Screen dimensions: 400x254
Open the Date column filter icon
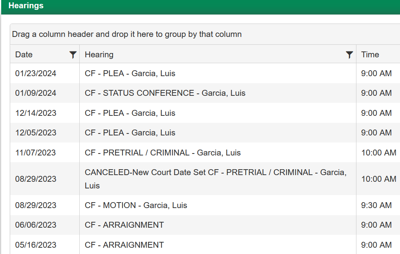pyautogui.click(x=73, y=55)
